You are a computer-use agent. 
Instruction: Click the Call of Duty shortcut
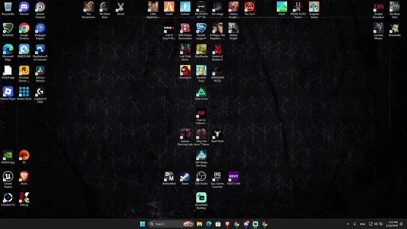point(169,31)
